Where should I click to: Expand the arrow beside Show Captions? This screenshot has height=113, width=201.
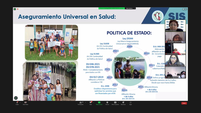pos(118,102)
